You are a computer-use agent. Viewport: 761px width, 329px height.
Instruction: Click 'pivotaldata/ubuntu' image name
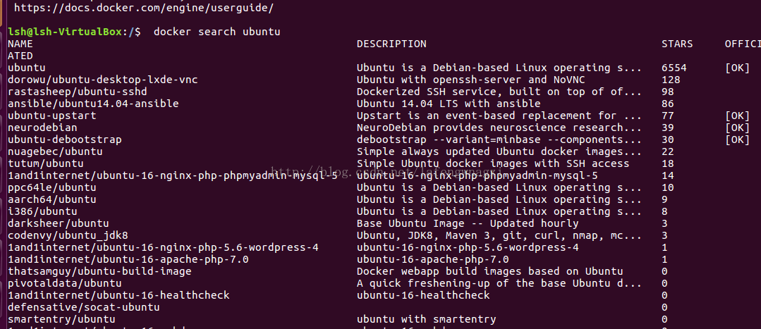(x=65, y=283)
